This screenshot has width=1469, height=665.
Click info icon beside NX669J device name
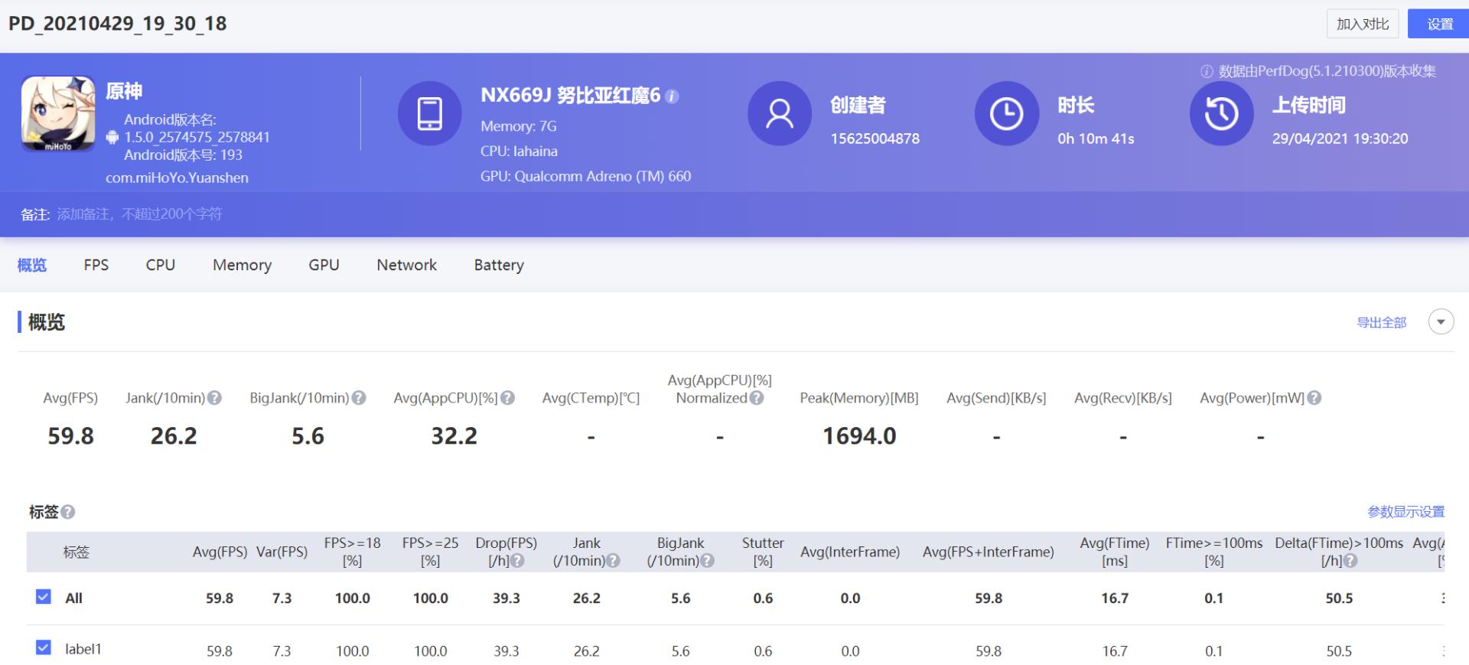(x=672, y=96)
